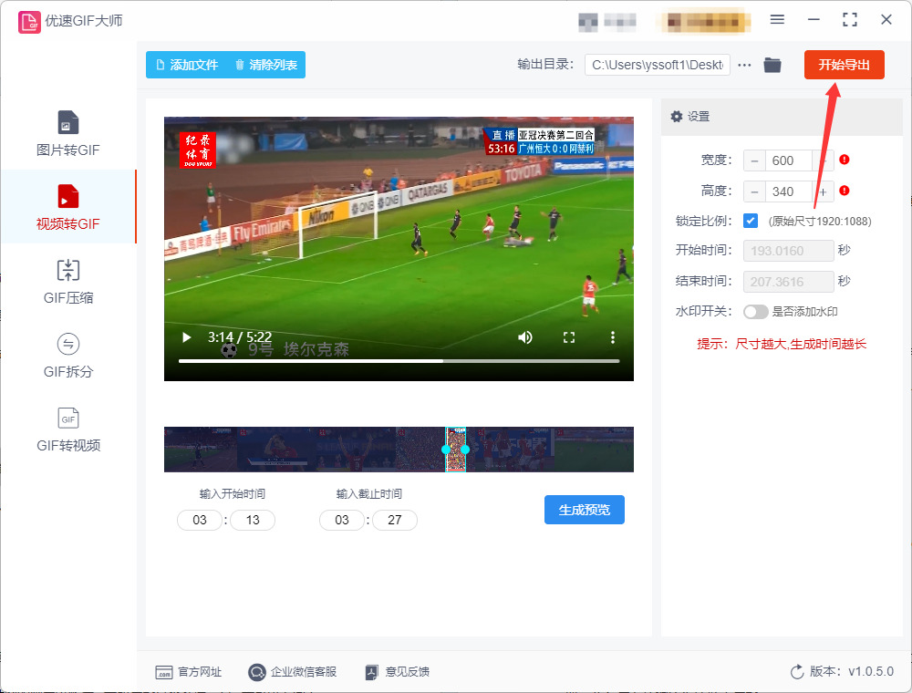Click the warning icon beside 高度

coord(845,190)
